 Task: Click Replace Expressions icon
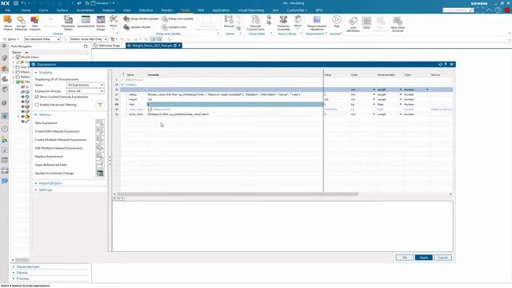[x=100, y=157]
